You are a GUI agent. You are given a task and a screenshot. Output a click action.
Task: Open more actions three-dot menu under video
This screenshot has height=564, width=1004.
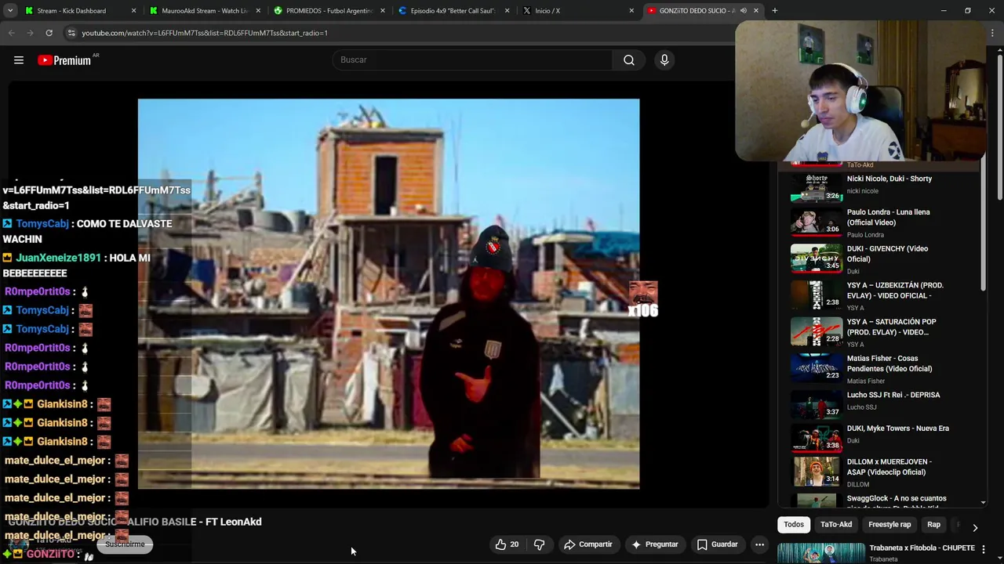click(x=759, y=544)
